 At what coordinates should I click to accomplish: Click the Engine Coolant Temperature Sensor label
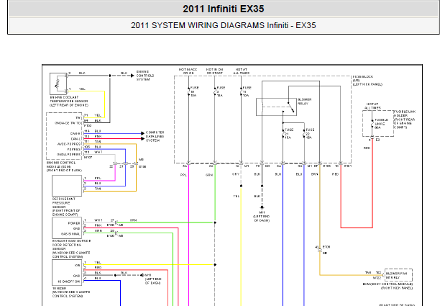pyautogui.click(x=69, y=101)
